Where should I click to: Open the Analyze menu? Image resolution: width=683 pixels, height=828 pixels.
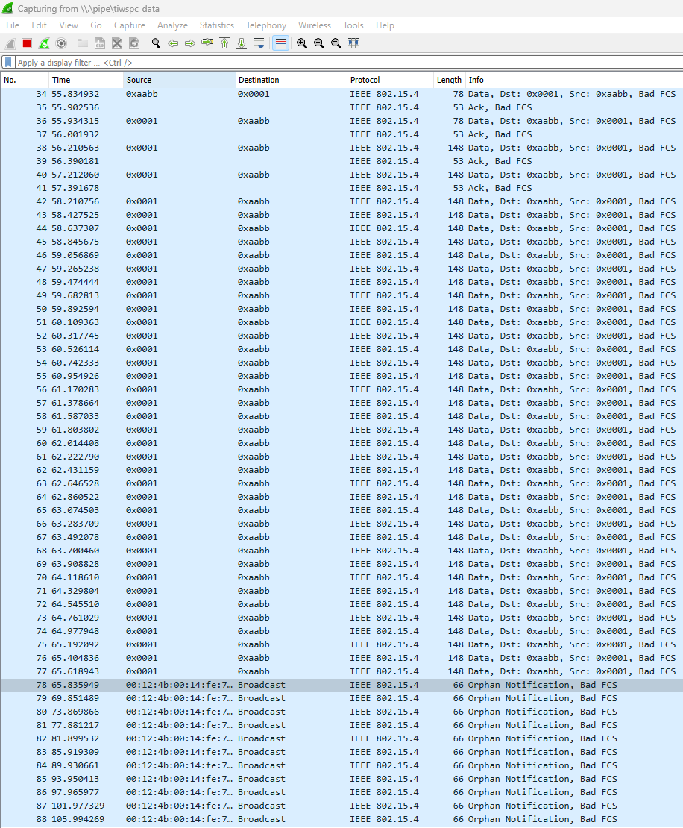(172, 25)
